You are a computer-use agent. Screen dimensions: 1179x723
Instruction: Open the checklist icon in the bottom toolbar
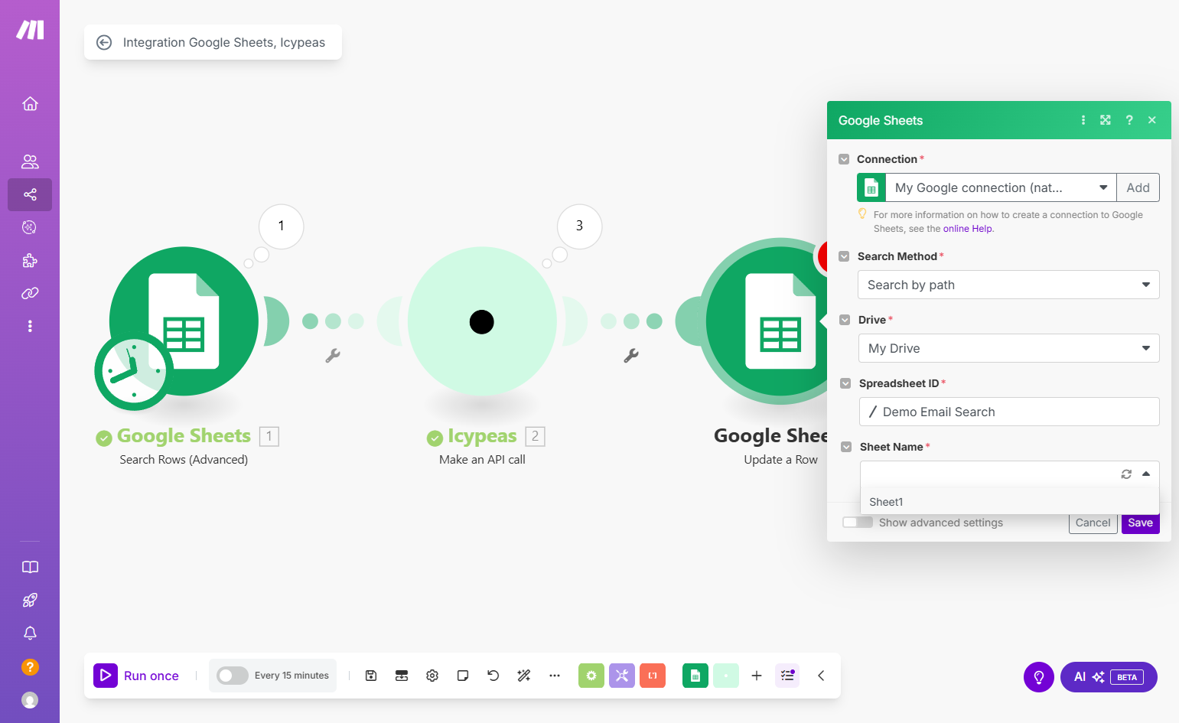click(787, 676)
